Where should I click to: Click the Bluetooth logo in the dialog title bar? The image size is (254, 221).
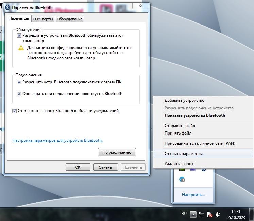click(x=7, y=7)
